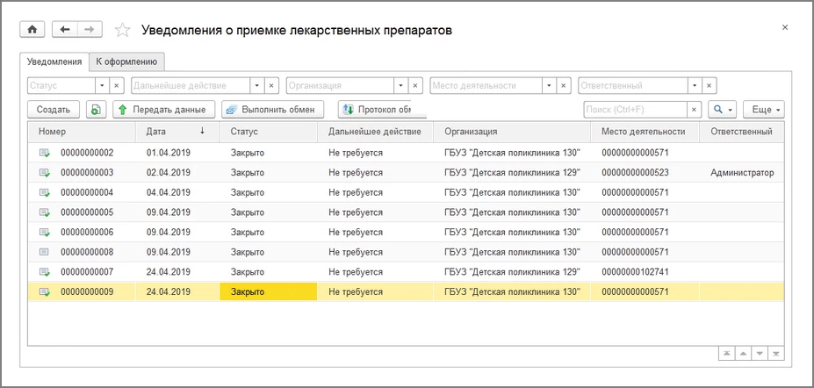Clear the Статус filter
The height and width of the screenshot is (388, 814).
point(116,86)
